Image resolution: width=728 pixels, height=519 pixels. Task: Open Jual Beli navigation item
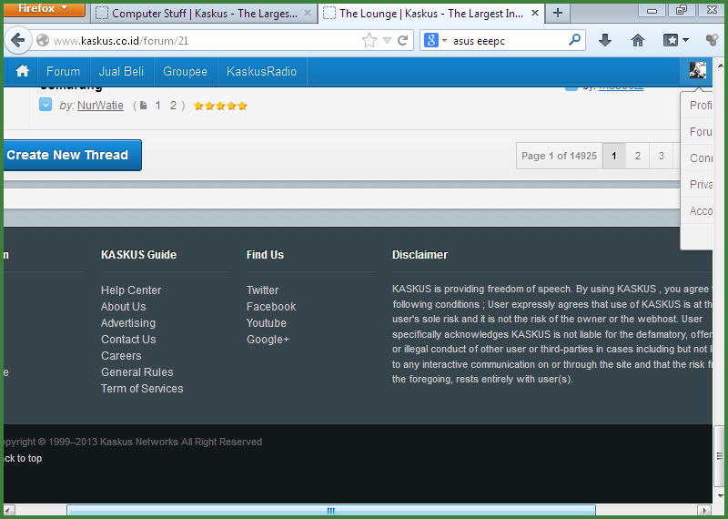pyautogui.click(x=121, y=71)
